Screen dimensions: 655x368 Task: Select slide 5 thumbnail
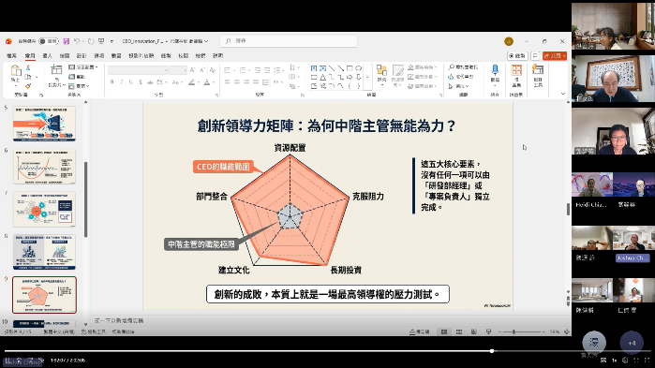click(44, 124)
